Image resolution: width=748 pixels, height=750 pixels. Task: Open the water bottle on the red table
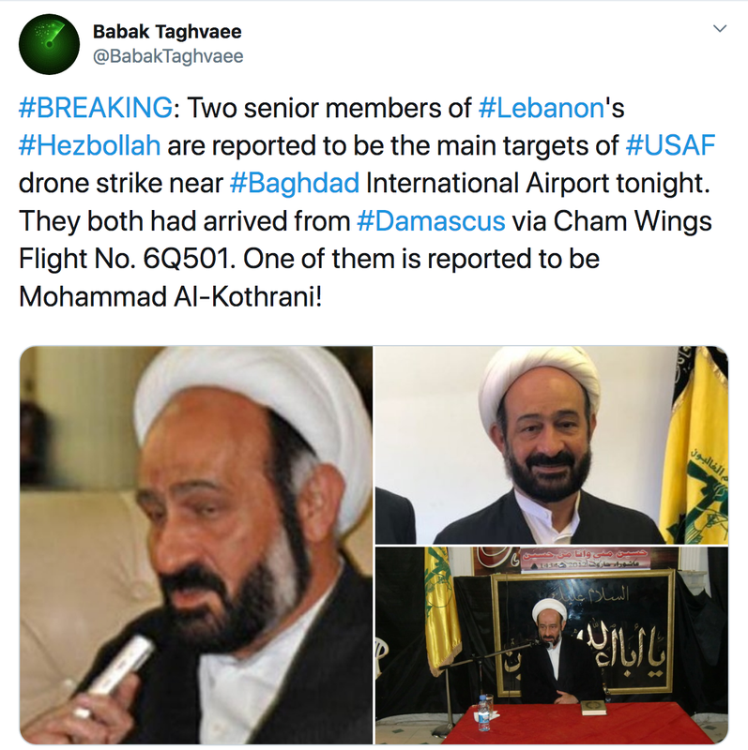pyautogui.click(x=484, y=712)
